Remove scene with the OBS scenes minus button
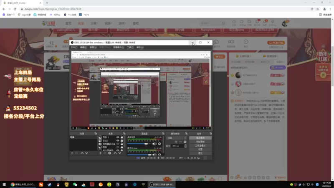334x188 pixels. 76,153
